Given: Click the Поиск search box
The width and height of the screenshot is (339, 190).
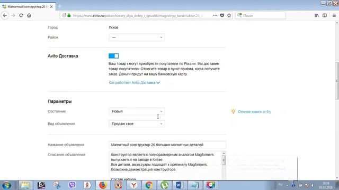Looking at the screenshot, I should coord(261,15).
